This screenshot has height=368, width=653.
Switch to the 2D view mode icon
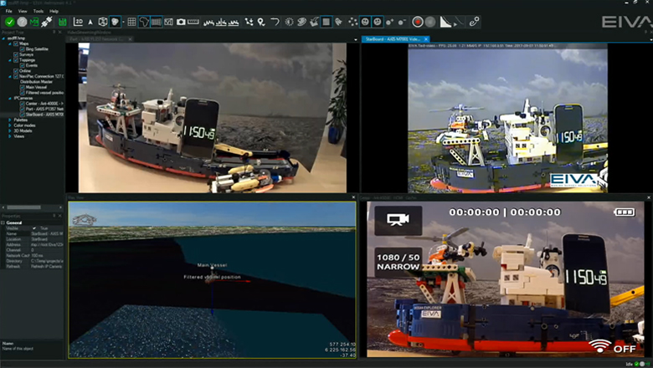[x=78, y=22]
